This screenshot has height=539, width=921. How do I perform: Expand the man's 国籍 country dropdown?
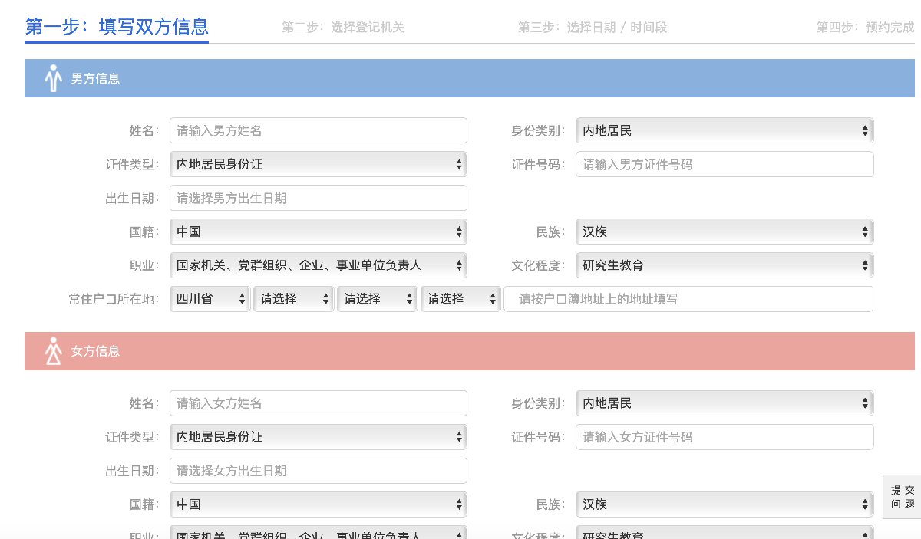coord(318,231)
